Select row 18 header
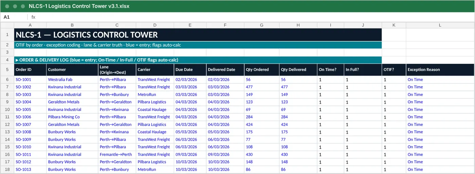Viewport: 475px width, 174px height. [7, 169]
